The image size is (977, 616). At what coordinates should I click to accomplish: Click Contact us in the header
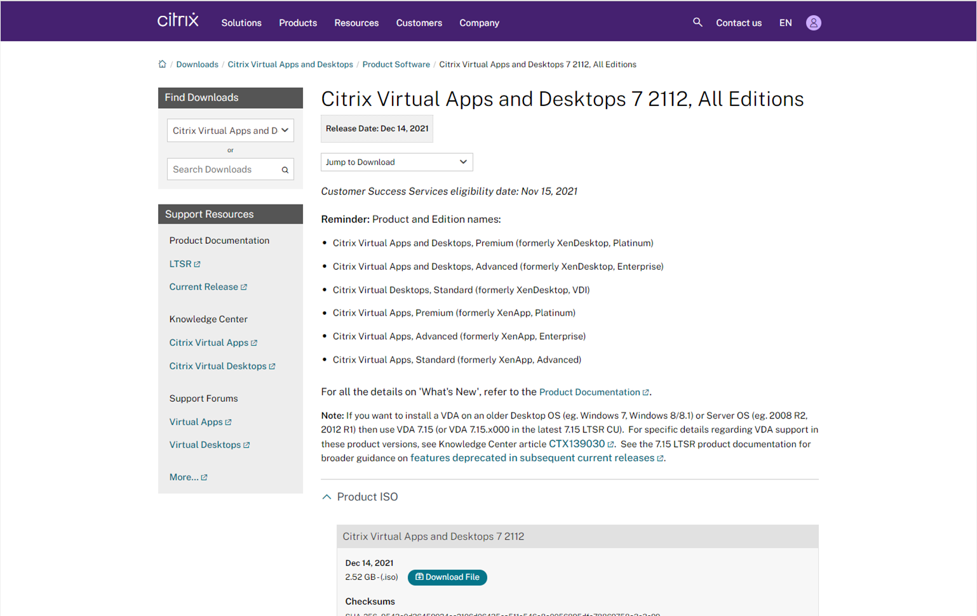tap(739, 23)
